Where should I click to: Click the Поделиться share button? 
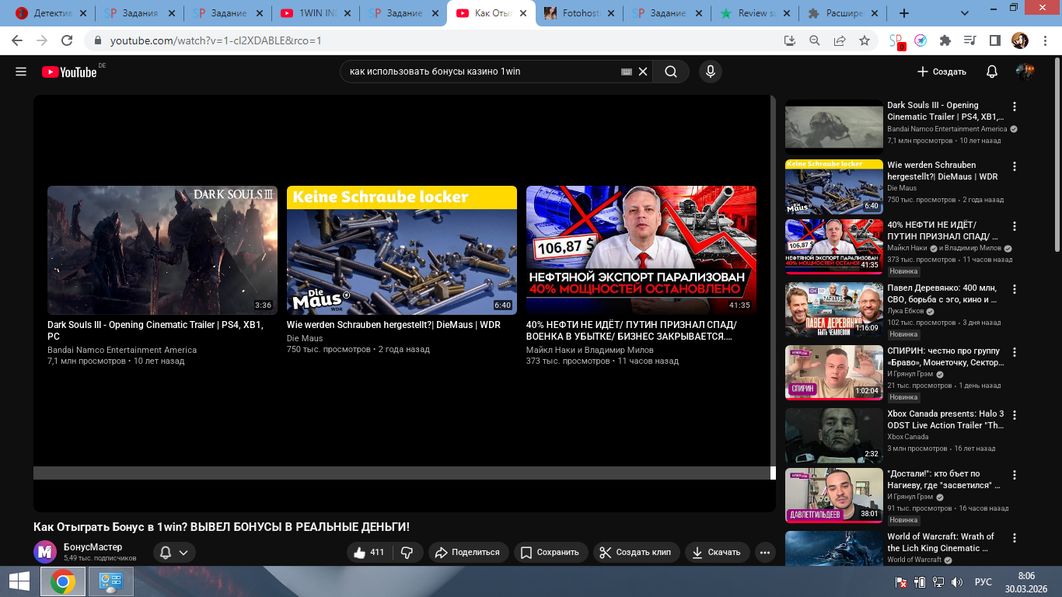[468, 552]
